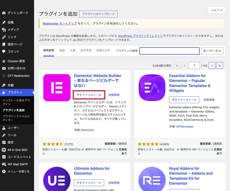Screen dimensions: 230x191
Task: Open 詳細情報 for Essential Addons
Action: (209, 100)
